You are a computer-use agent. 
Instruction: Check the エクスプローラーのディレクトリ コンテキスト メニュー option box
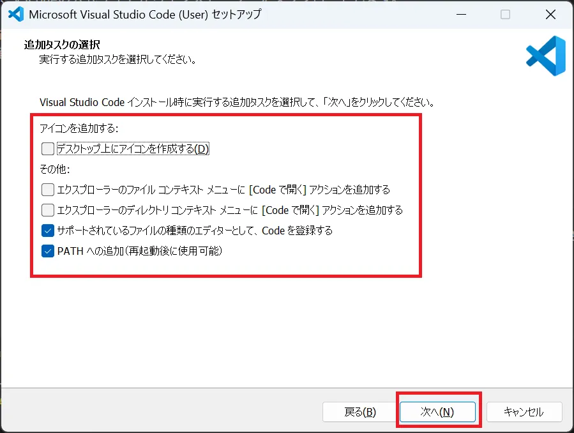48,210
